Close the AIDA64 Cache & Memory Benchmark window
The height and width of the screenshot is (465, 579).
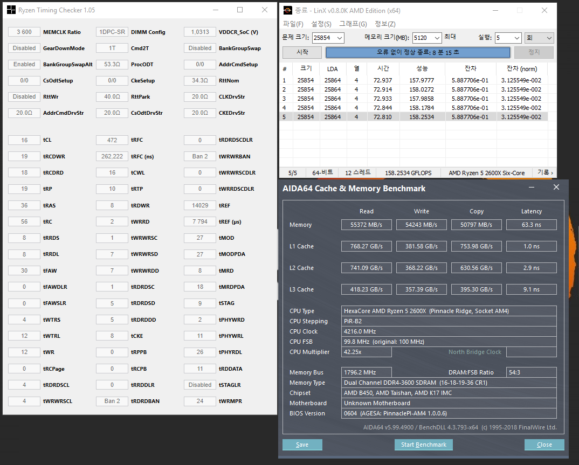coord(556,188)
